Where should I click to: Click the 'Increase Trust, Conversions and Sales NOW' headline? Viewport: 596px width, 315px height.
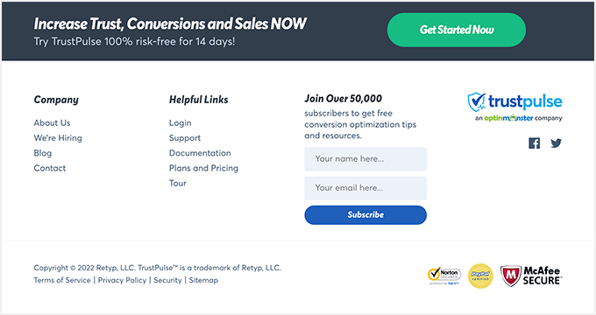(170, 24)
